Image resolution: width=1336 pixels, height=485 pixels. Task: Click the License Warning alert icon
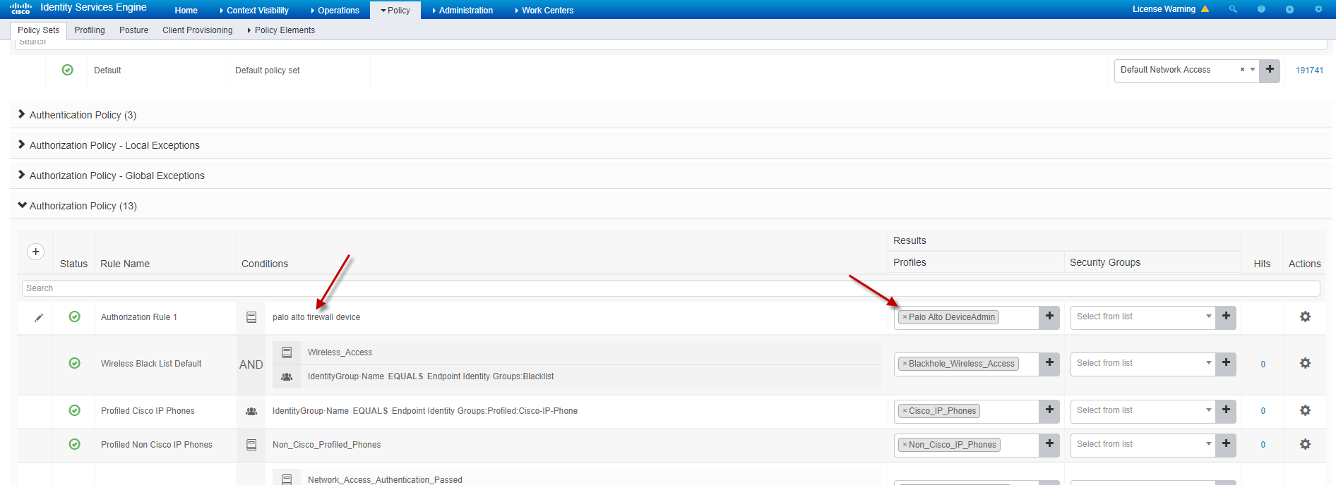point(1205,9)
